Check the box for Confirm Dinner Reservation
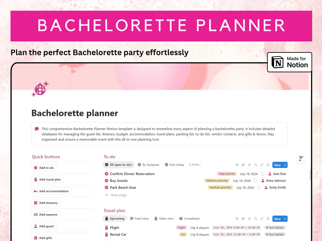 [263, 174]
